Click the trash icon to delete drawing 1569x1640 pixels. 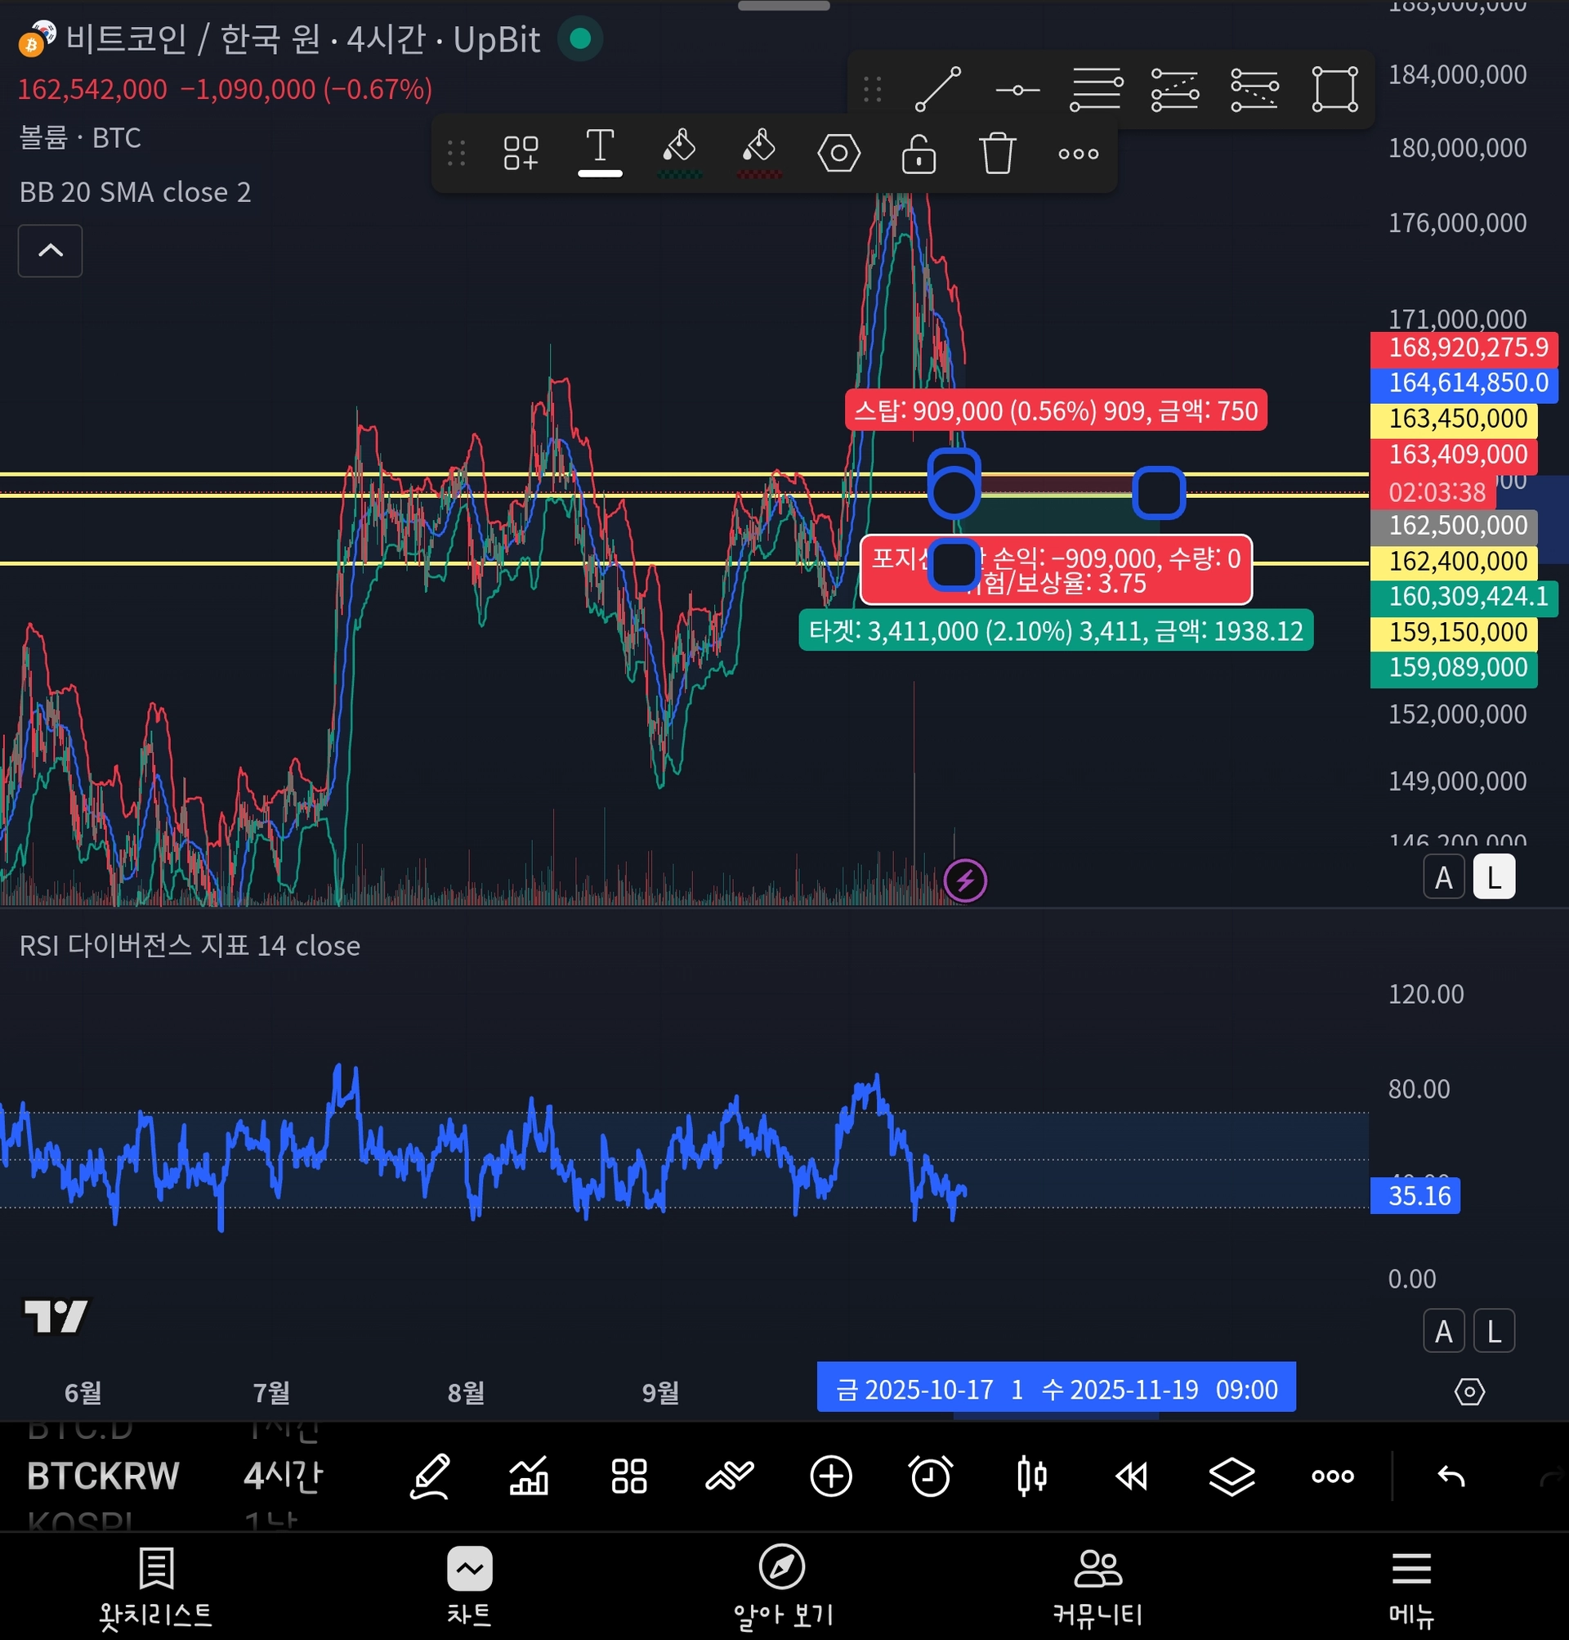[x=997, y=154]
